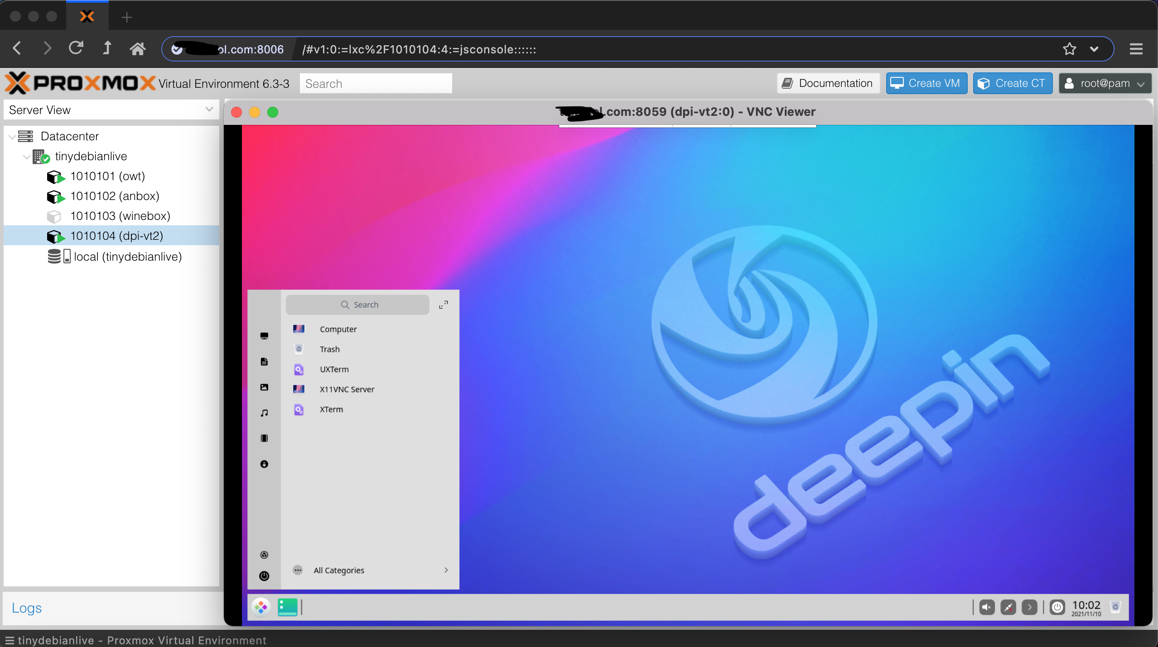Click the power icon in launcher sidebar
This screenshot has height=647, width=1158.
[x=264, y=576]
